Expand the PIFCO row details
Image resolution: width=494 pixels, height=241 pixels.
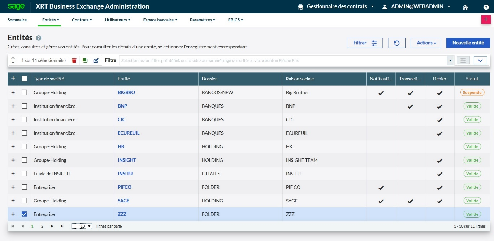tap(13, 187)
